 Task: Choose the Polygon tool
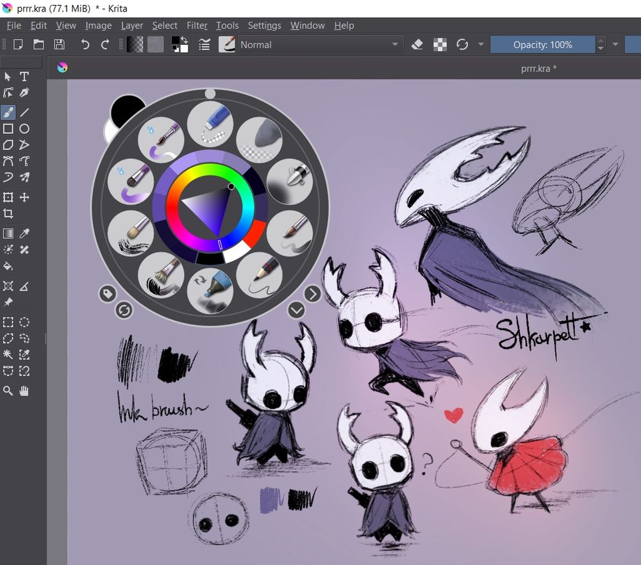(8, 145)
